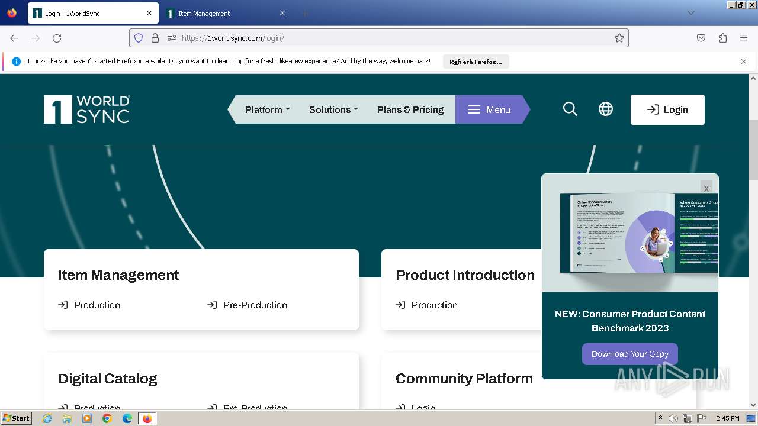This screenshot has width=758, height=426.
Task: Click the info icon in notification bar
Action: click(x=16, y=62)
